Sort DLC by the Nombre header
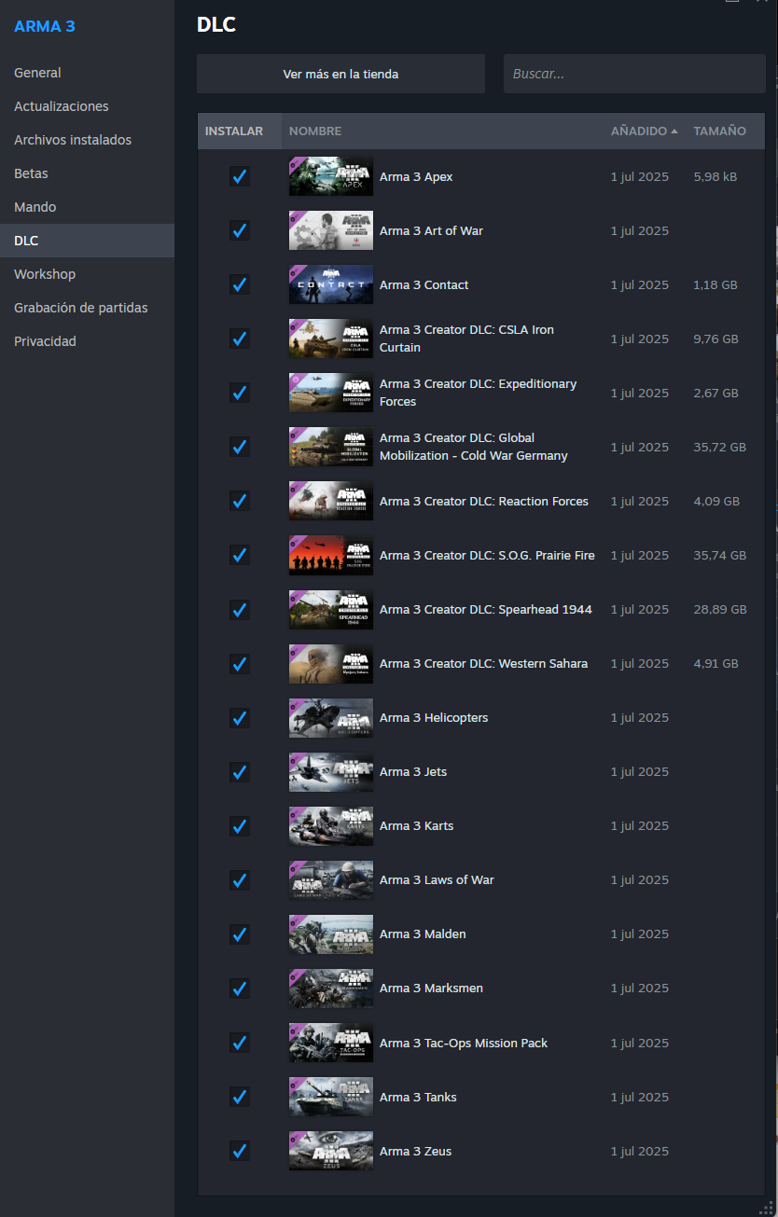The image size is (778, 1217). coord(315,131)
